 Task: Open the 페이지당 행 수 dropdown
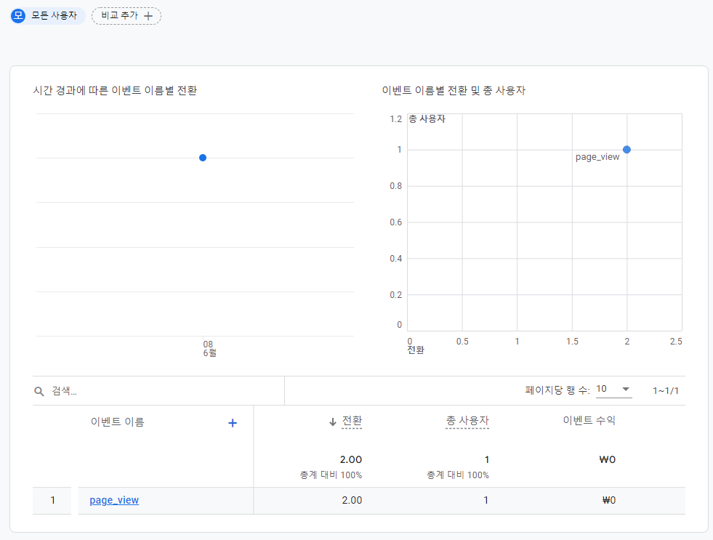click(613, 390)
